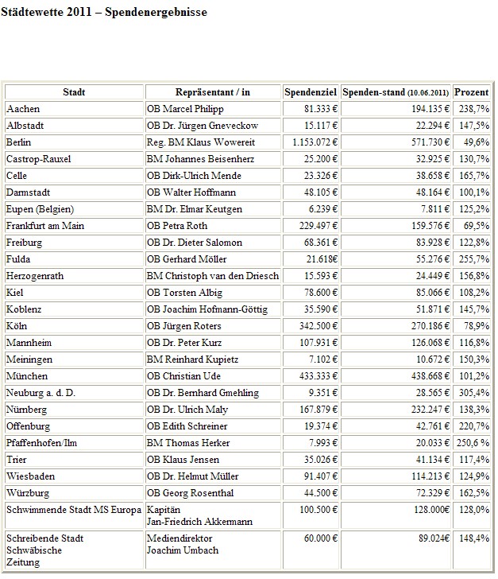Image resolution: width=498 pixels, height=579 pixels.
Task: Select 'Reg. BM Klaus Wowereit' cell
Action: 197,142
